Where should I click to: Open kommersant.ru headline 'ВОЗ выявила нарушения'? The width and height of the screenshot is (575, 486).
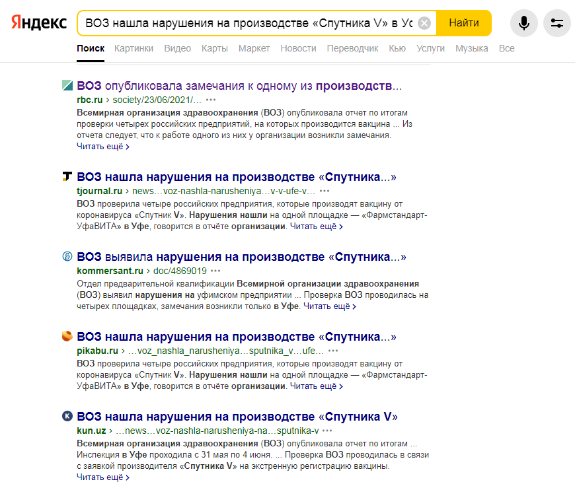click(x=241, y=257)
